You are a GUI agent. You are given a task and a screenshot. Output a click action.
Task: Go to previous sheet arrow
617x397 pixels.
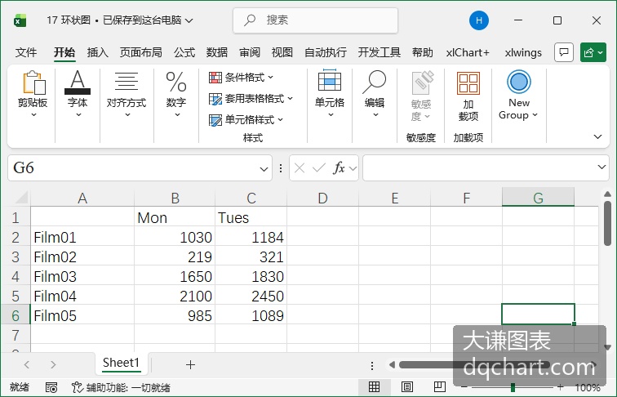point(27,364)
